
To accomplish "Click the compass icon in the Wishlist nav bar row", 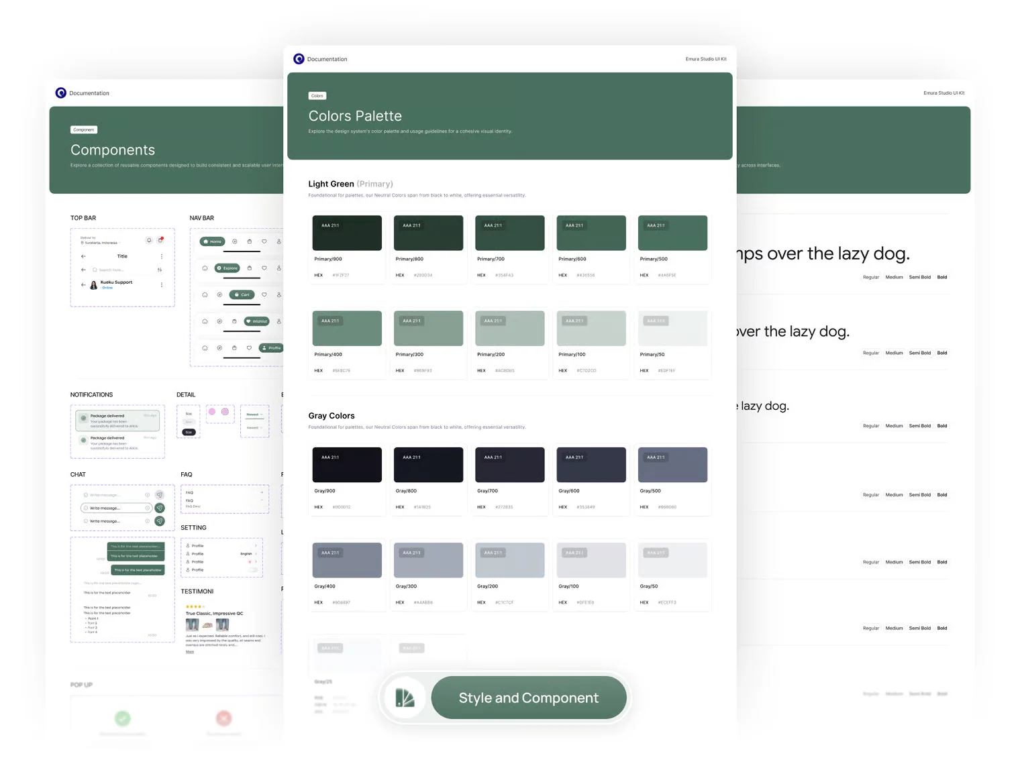I will pos(219,321).
